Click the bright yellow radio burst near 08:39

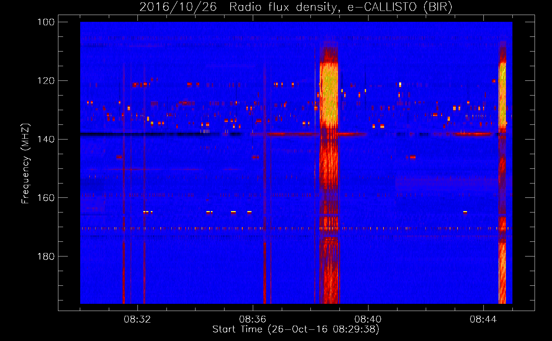click(329, 95)
